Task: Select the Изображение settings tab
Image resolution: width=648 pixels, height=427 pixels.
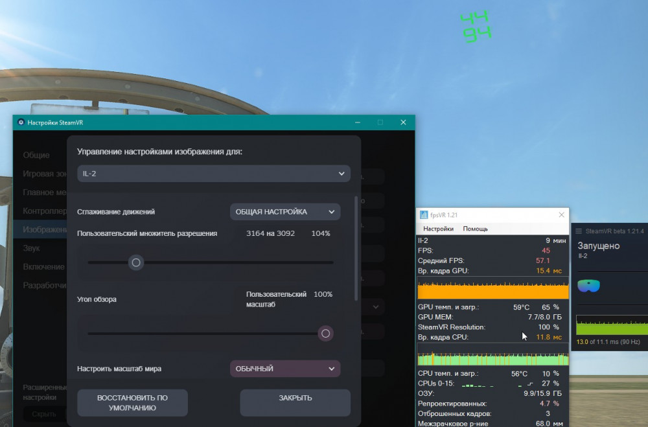Action: pyautogui.click(x=40, y=229)
